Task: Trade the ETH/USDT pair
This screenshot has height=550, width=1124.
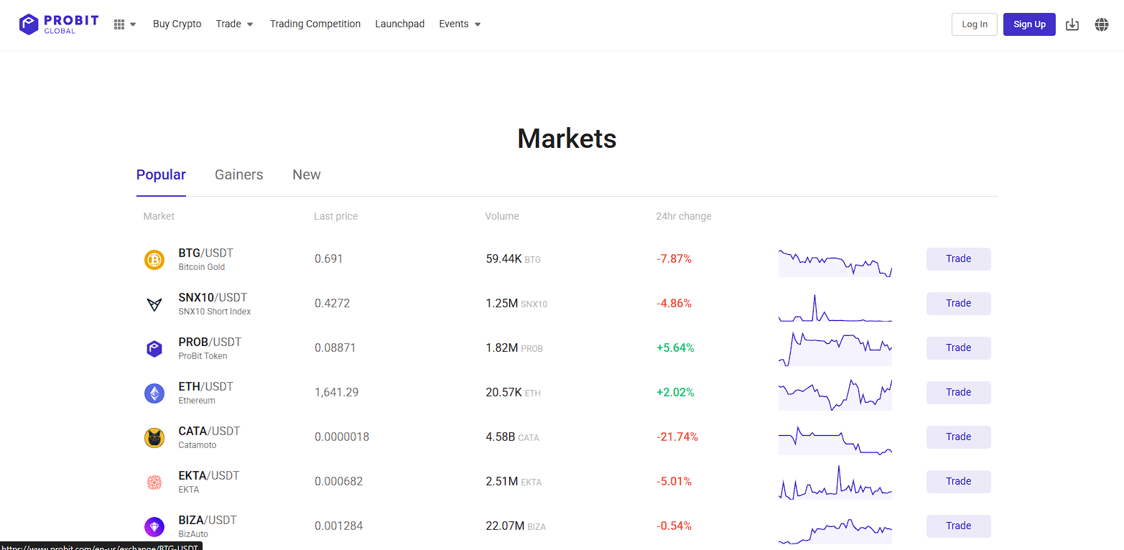Action: point(959,393)
